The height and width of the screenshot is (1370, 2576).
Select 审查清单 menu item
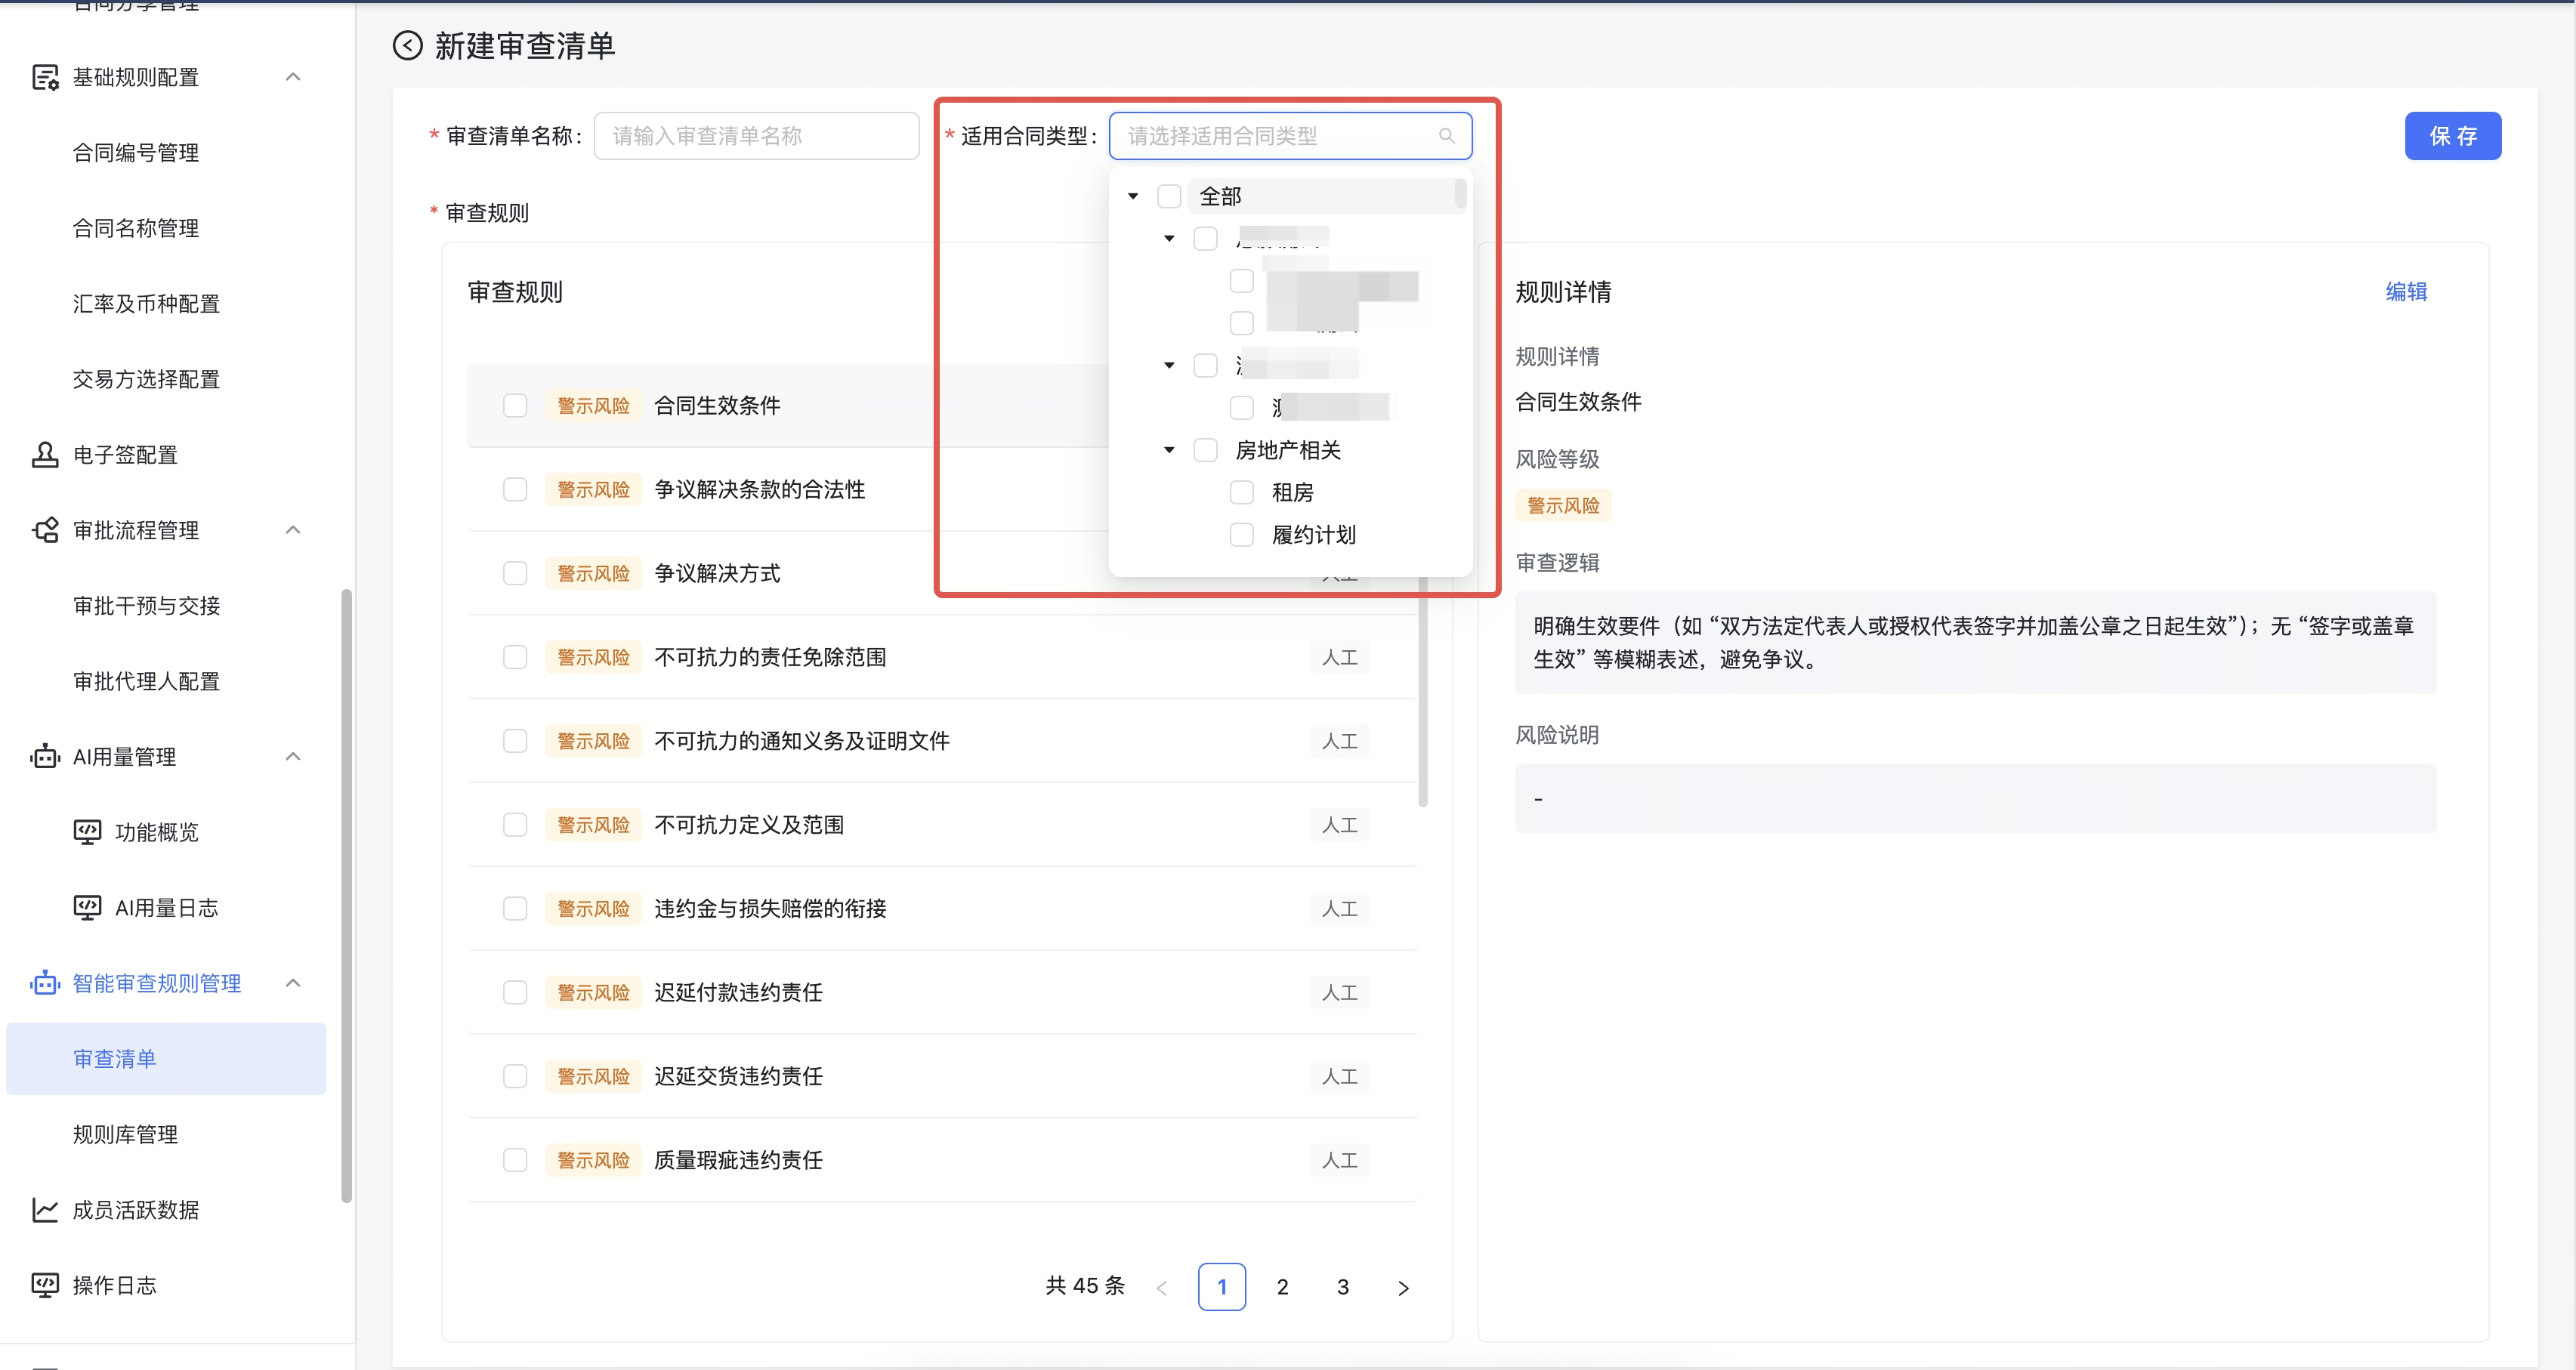(166, 1059)
